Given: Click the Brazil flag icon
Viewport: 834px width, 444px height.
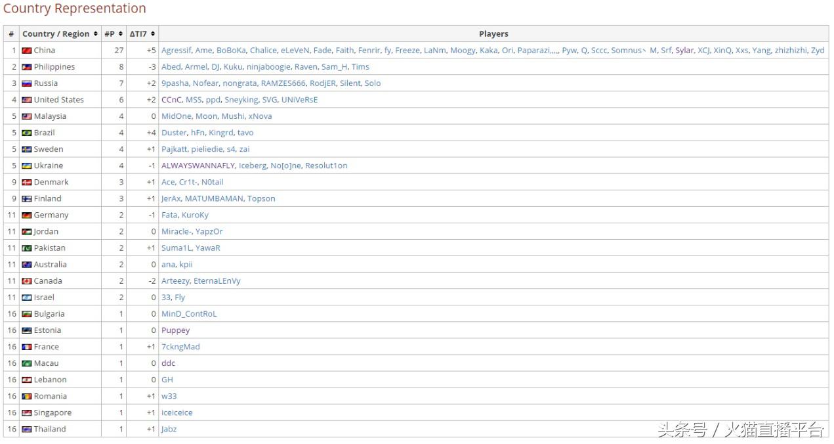Looking at the screenshot, I should 27,133.
